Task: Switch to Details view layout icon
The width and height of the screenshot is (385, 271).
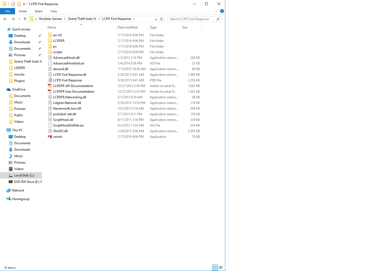Action: 215,268
